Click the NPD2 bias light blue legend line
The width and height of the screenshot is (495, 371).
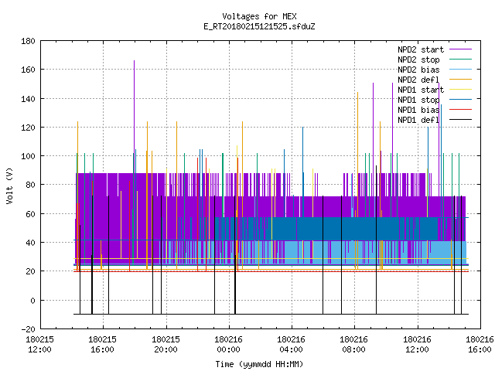pos(460,70)
